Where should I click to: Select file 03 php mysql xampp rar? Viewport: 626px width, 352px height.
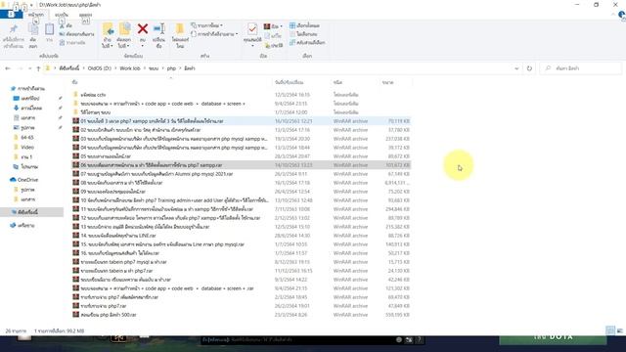(242, 139)
